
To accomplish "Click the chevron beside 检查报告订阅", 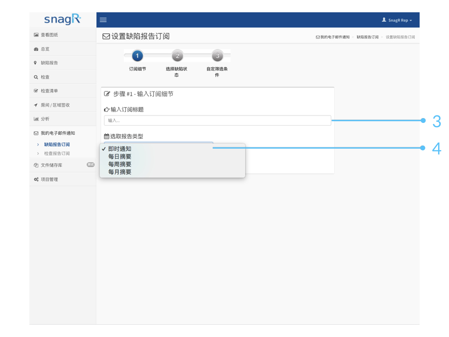I will (x=38, y=153).
